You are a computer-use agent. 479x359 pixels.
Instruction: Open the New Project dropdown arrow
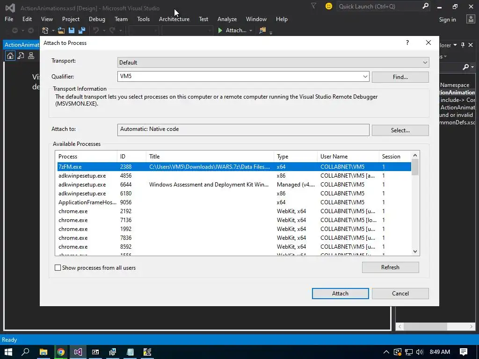click(53, 30)
